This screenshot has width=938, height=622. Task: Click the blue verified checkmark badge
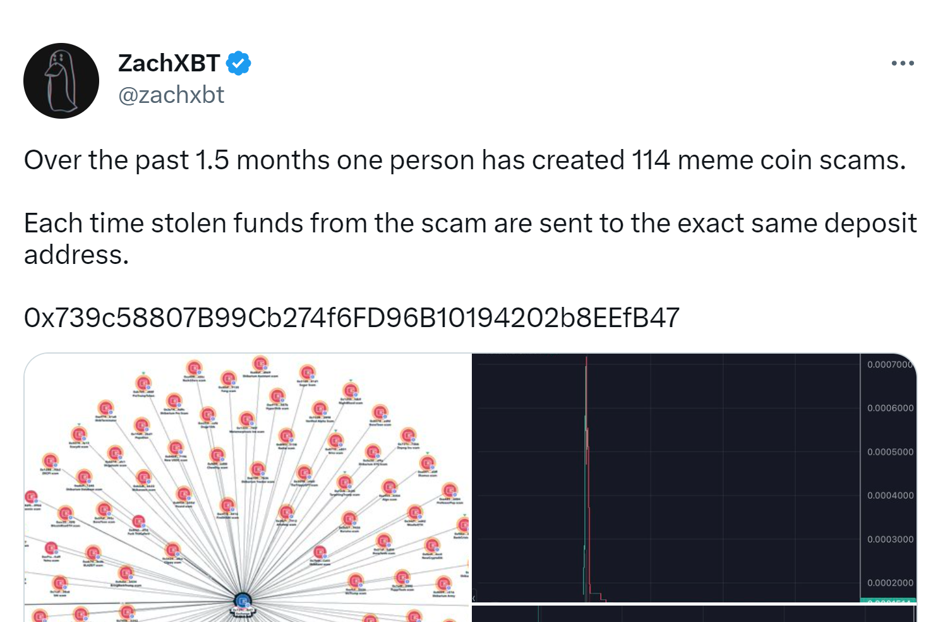(x=239, y=63)
